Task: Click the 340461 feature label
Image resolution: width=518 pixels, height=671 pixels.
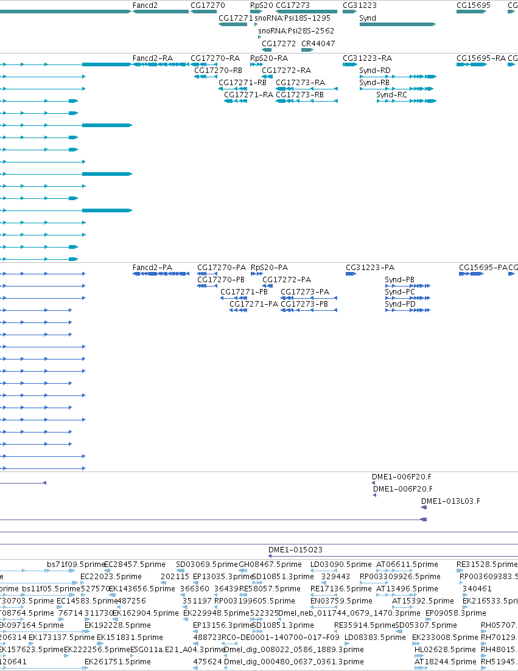Action: coord(477,589)
